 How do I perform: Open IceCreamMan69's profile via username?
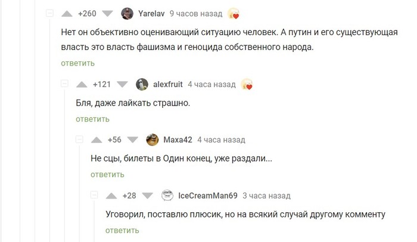(208, 196)
